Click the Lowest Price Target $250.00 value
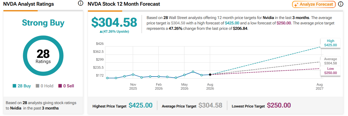Screen dimensions: 348x116 (x=279, y=106)
